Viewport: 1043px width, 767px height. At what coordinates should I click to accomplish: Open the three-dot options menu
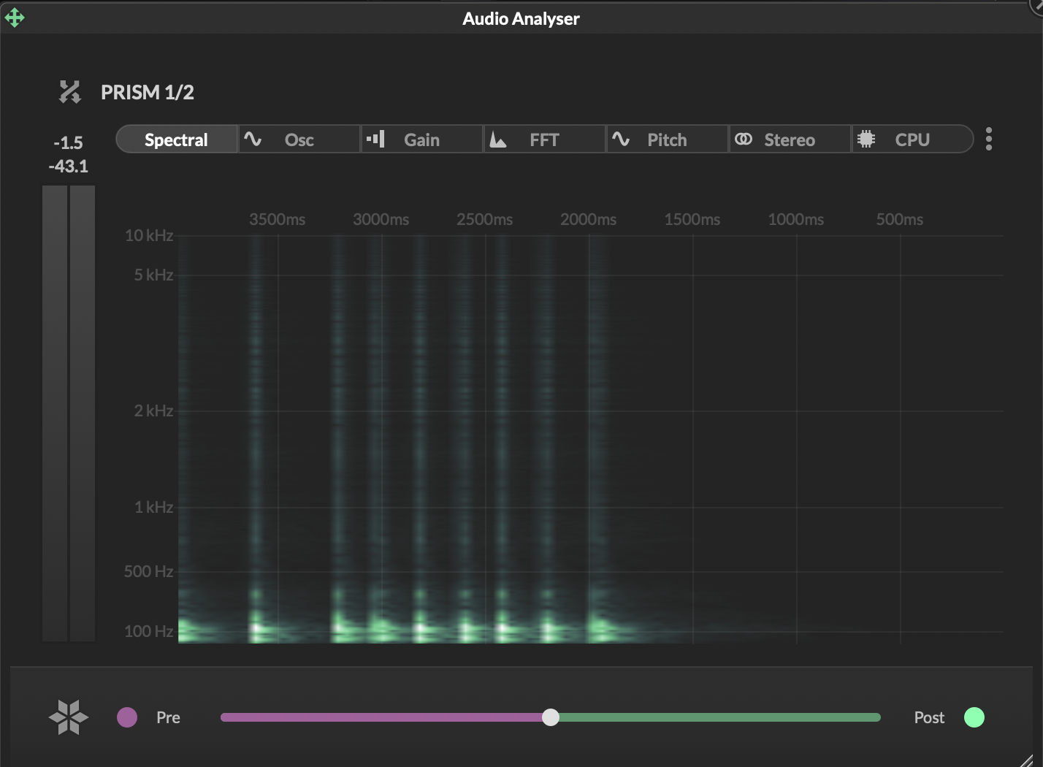989,139
